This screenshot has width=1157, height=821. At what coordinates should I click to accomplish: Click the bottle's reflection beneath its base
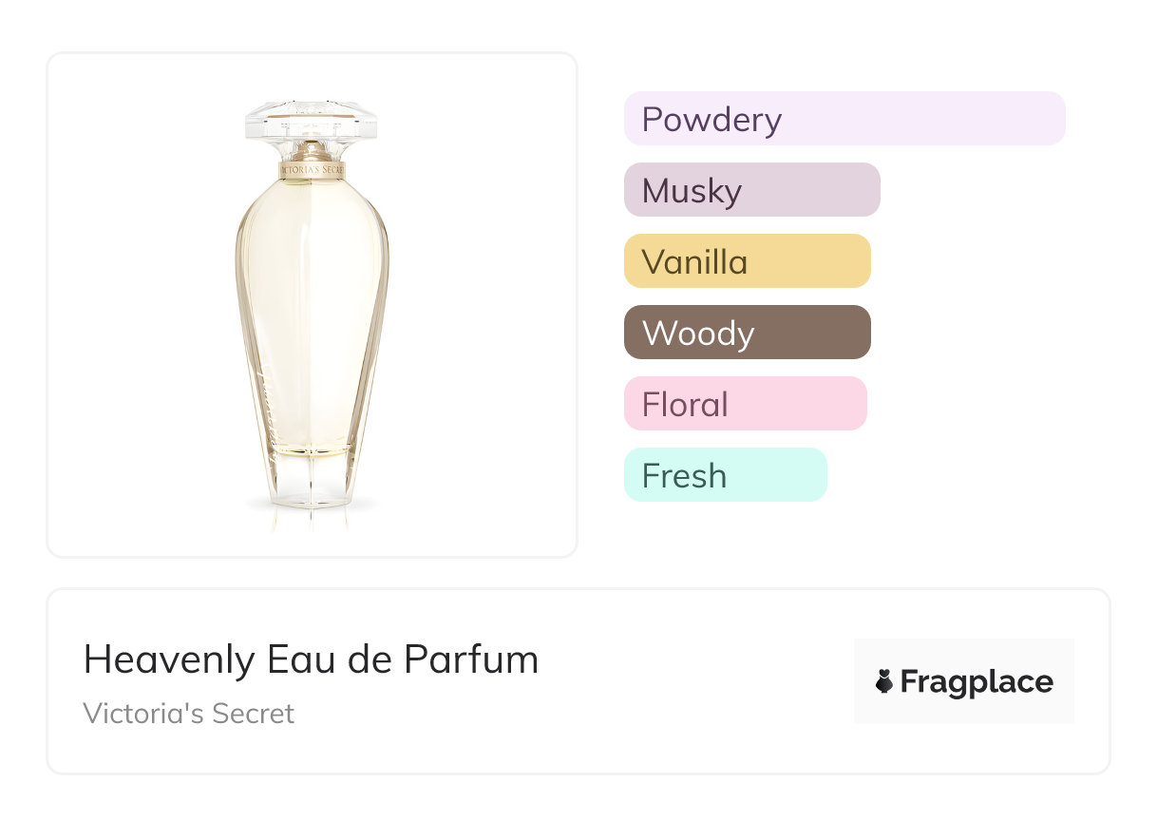pyautogui.click(x=312, y=518)
